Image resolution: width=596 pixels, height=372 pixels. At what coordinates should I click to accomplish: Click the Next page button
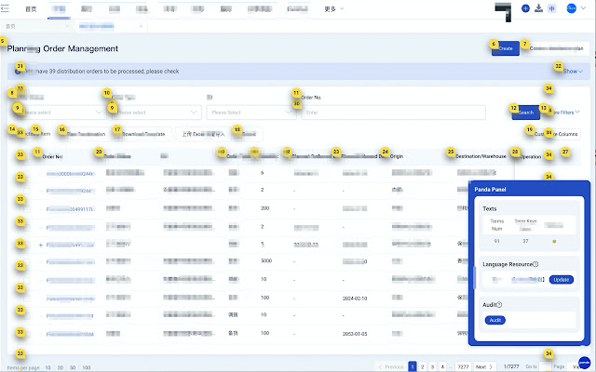click(x=484, y=366)
